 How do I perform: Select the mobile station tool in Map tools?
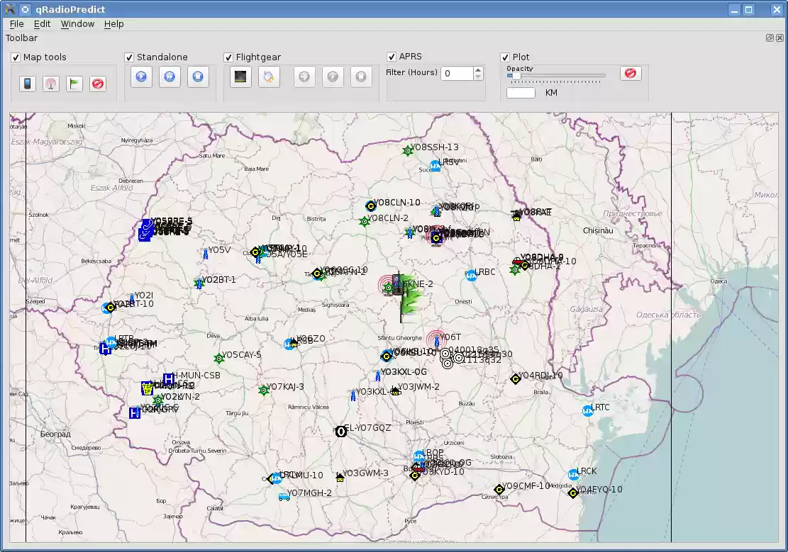pyautogui.click(x=28, y=83)
